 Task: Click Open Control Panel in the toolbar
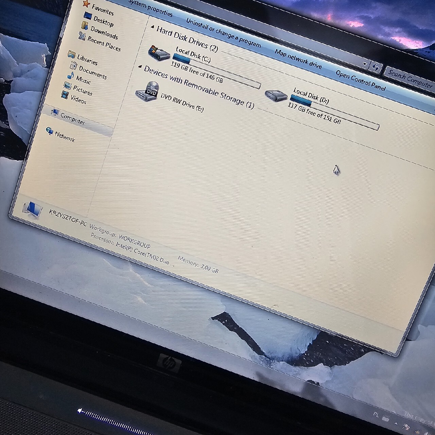click(x=361, y=80)
